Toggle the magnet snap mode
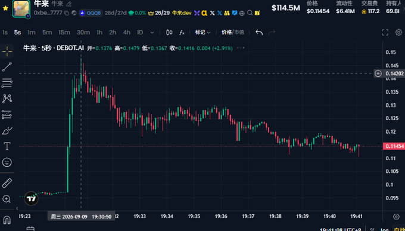 [x=7, y=220]
